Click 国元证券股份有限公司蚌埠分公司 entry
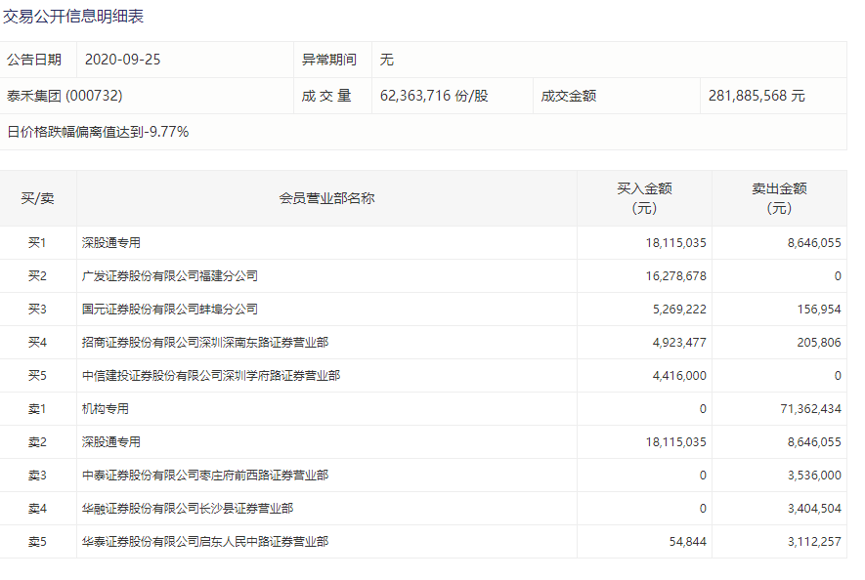The height and width of the screenshot is (580, 865). (x=170, y=310)
